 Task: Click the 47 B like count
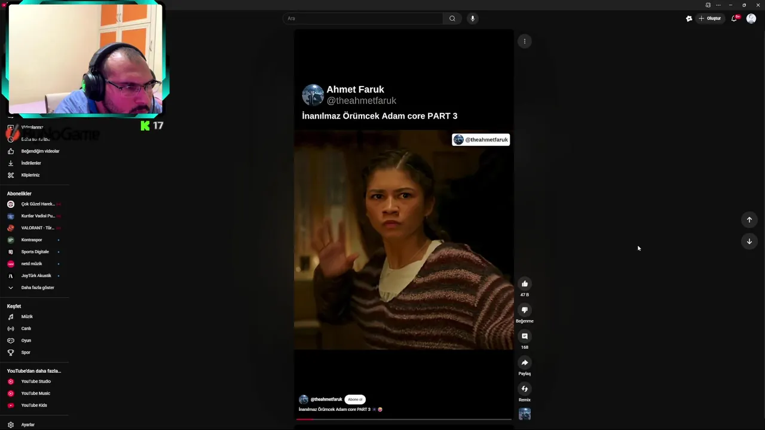pos(524,295)
